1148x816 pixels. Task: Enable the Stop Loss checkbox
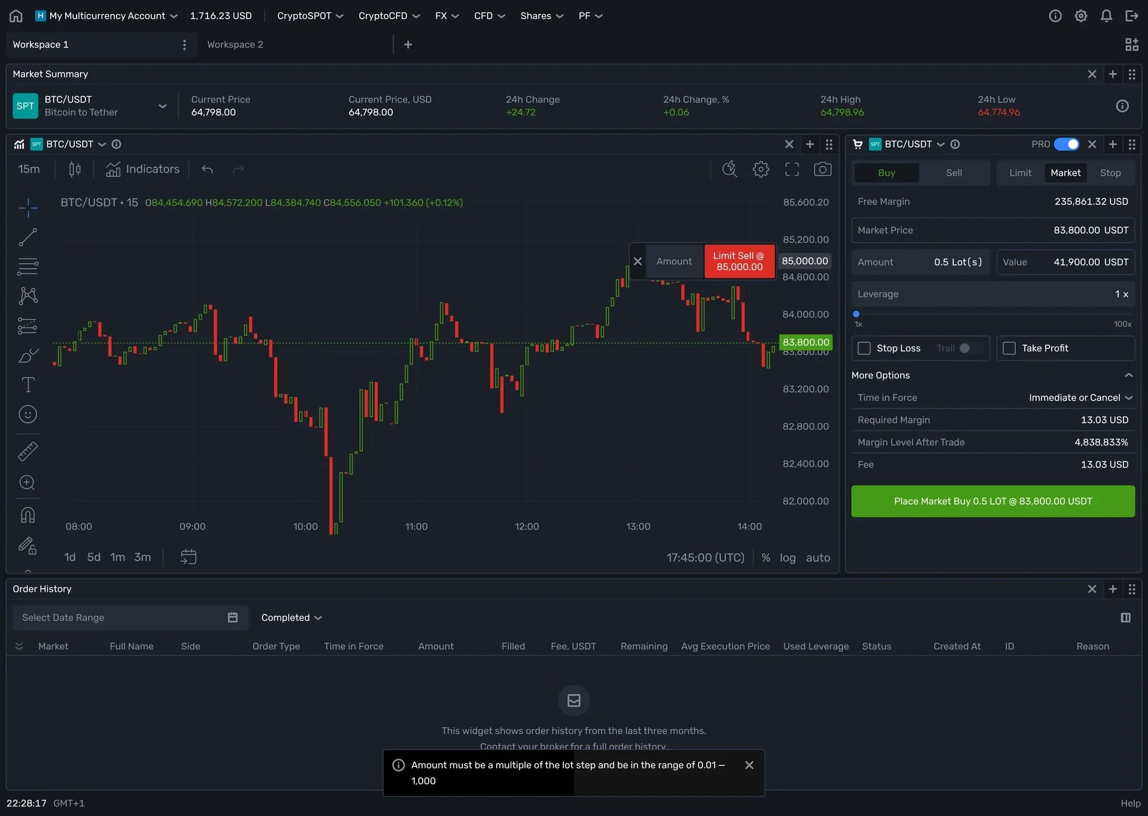click(864, 348)
